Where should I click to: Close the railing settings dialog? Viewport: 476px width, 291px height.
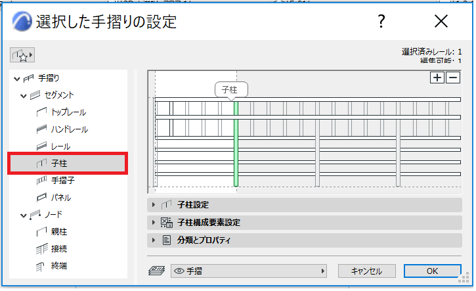click(441, 21)
